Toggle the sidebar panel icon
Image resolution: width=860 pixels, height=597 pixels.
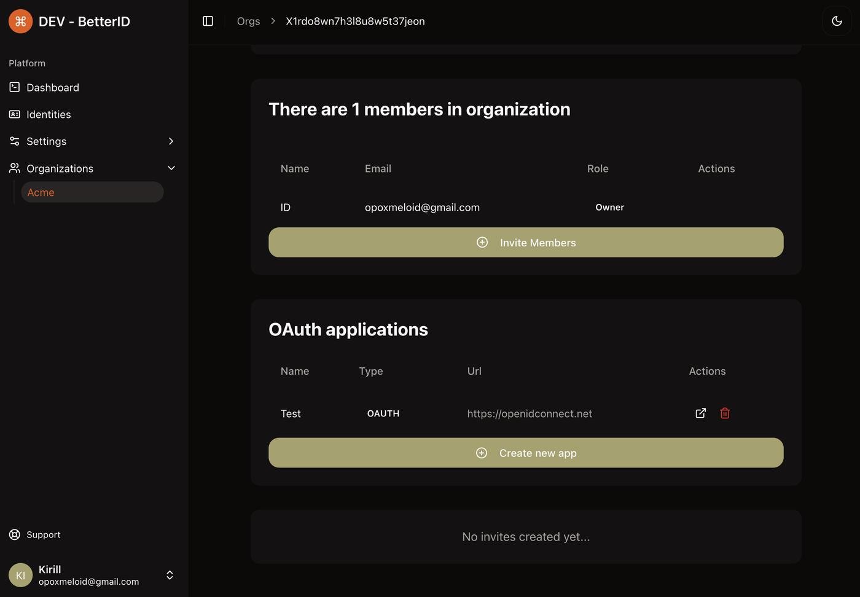208,21
